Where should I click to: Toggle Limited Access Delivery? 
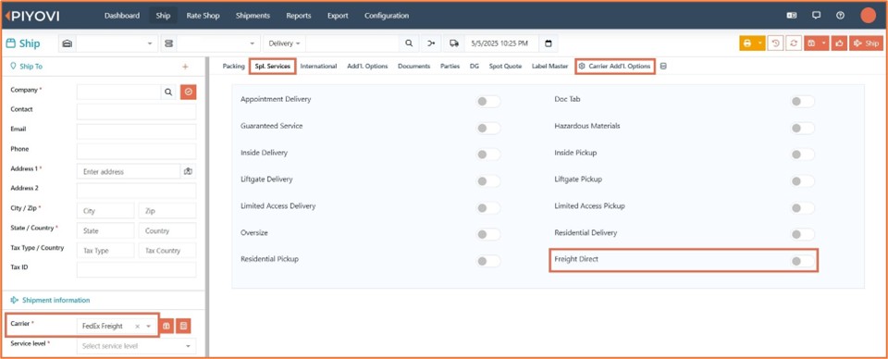pos(488,208)
